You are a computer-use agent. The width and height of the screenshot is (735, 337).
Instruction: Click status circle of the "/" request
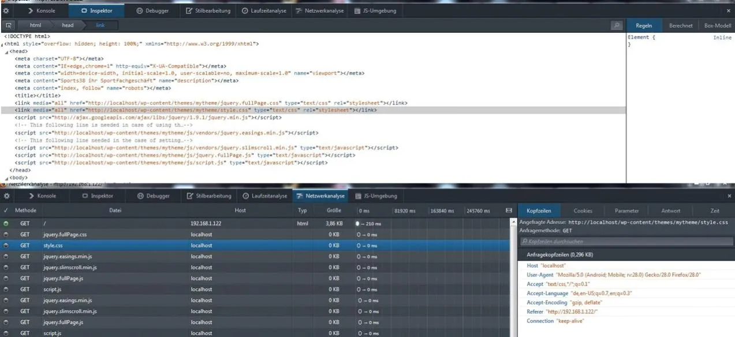(x=6, y=223)
